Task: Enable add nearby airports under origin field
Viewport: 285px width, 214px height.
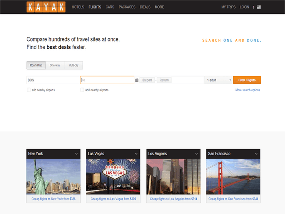Action: pyautogui.click(x=29, y=90)
